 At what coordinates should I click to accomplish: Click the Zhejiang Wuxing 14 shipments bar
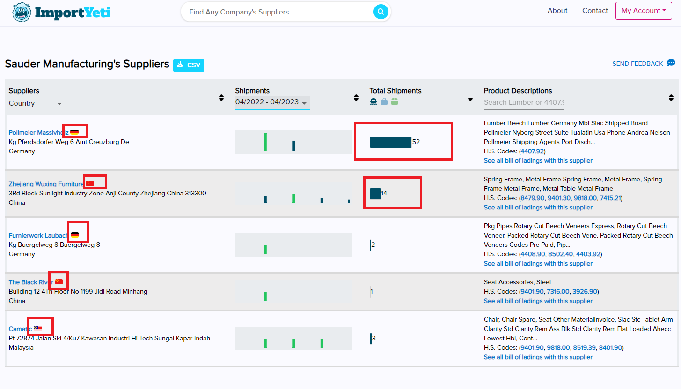tap(375, 194)
